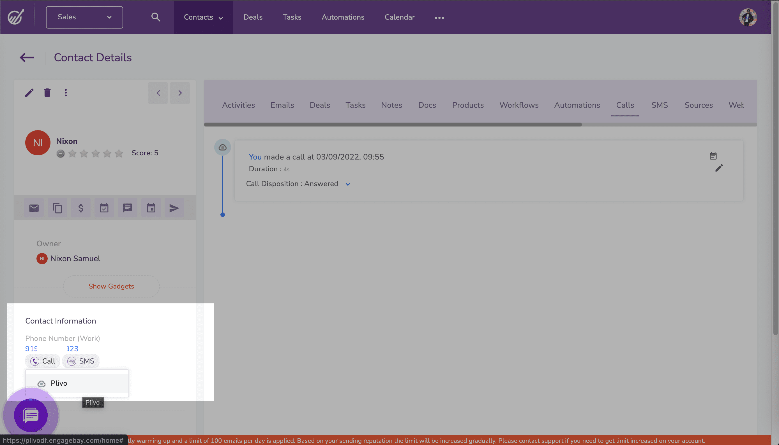The height and width of the screenshot is (445, 779).
Task: Click the SMS message icon in toolbar
Action: point(127,208)
